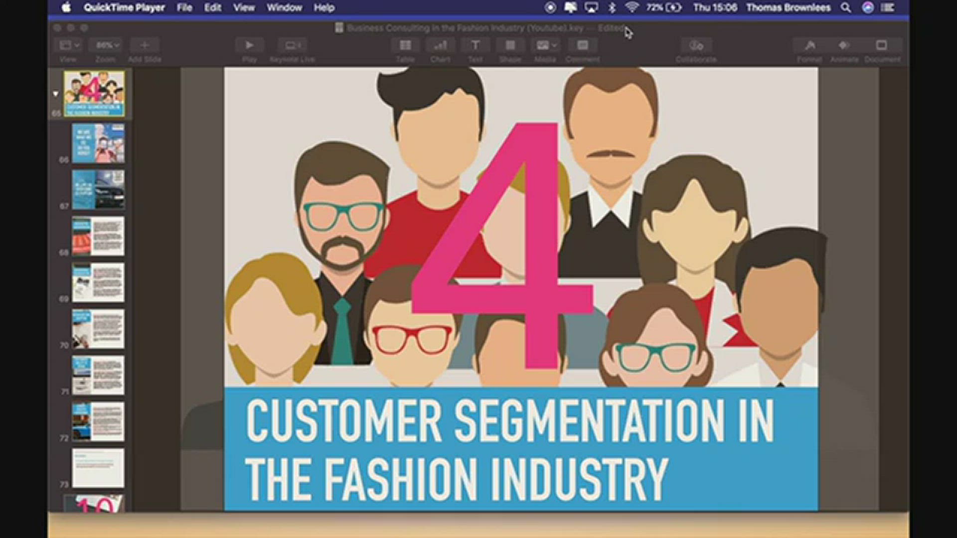
Task: Toggle the Document inspector panel
Action: tap(881, 45)
